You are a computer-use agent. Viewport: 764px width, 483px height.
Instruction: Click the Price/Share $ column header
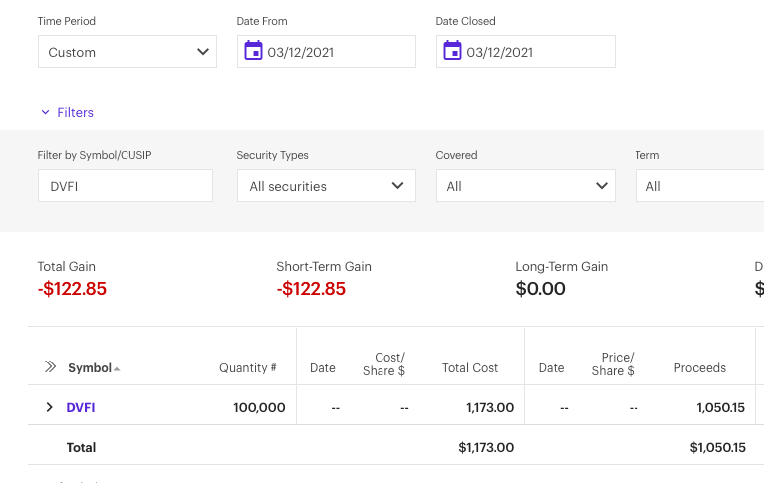pos(613,364)
